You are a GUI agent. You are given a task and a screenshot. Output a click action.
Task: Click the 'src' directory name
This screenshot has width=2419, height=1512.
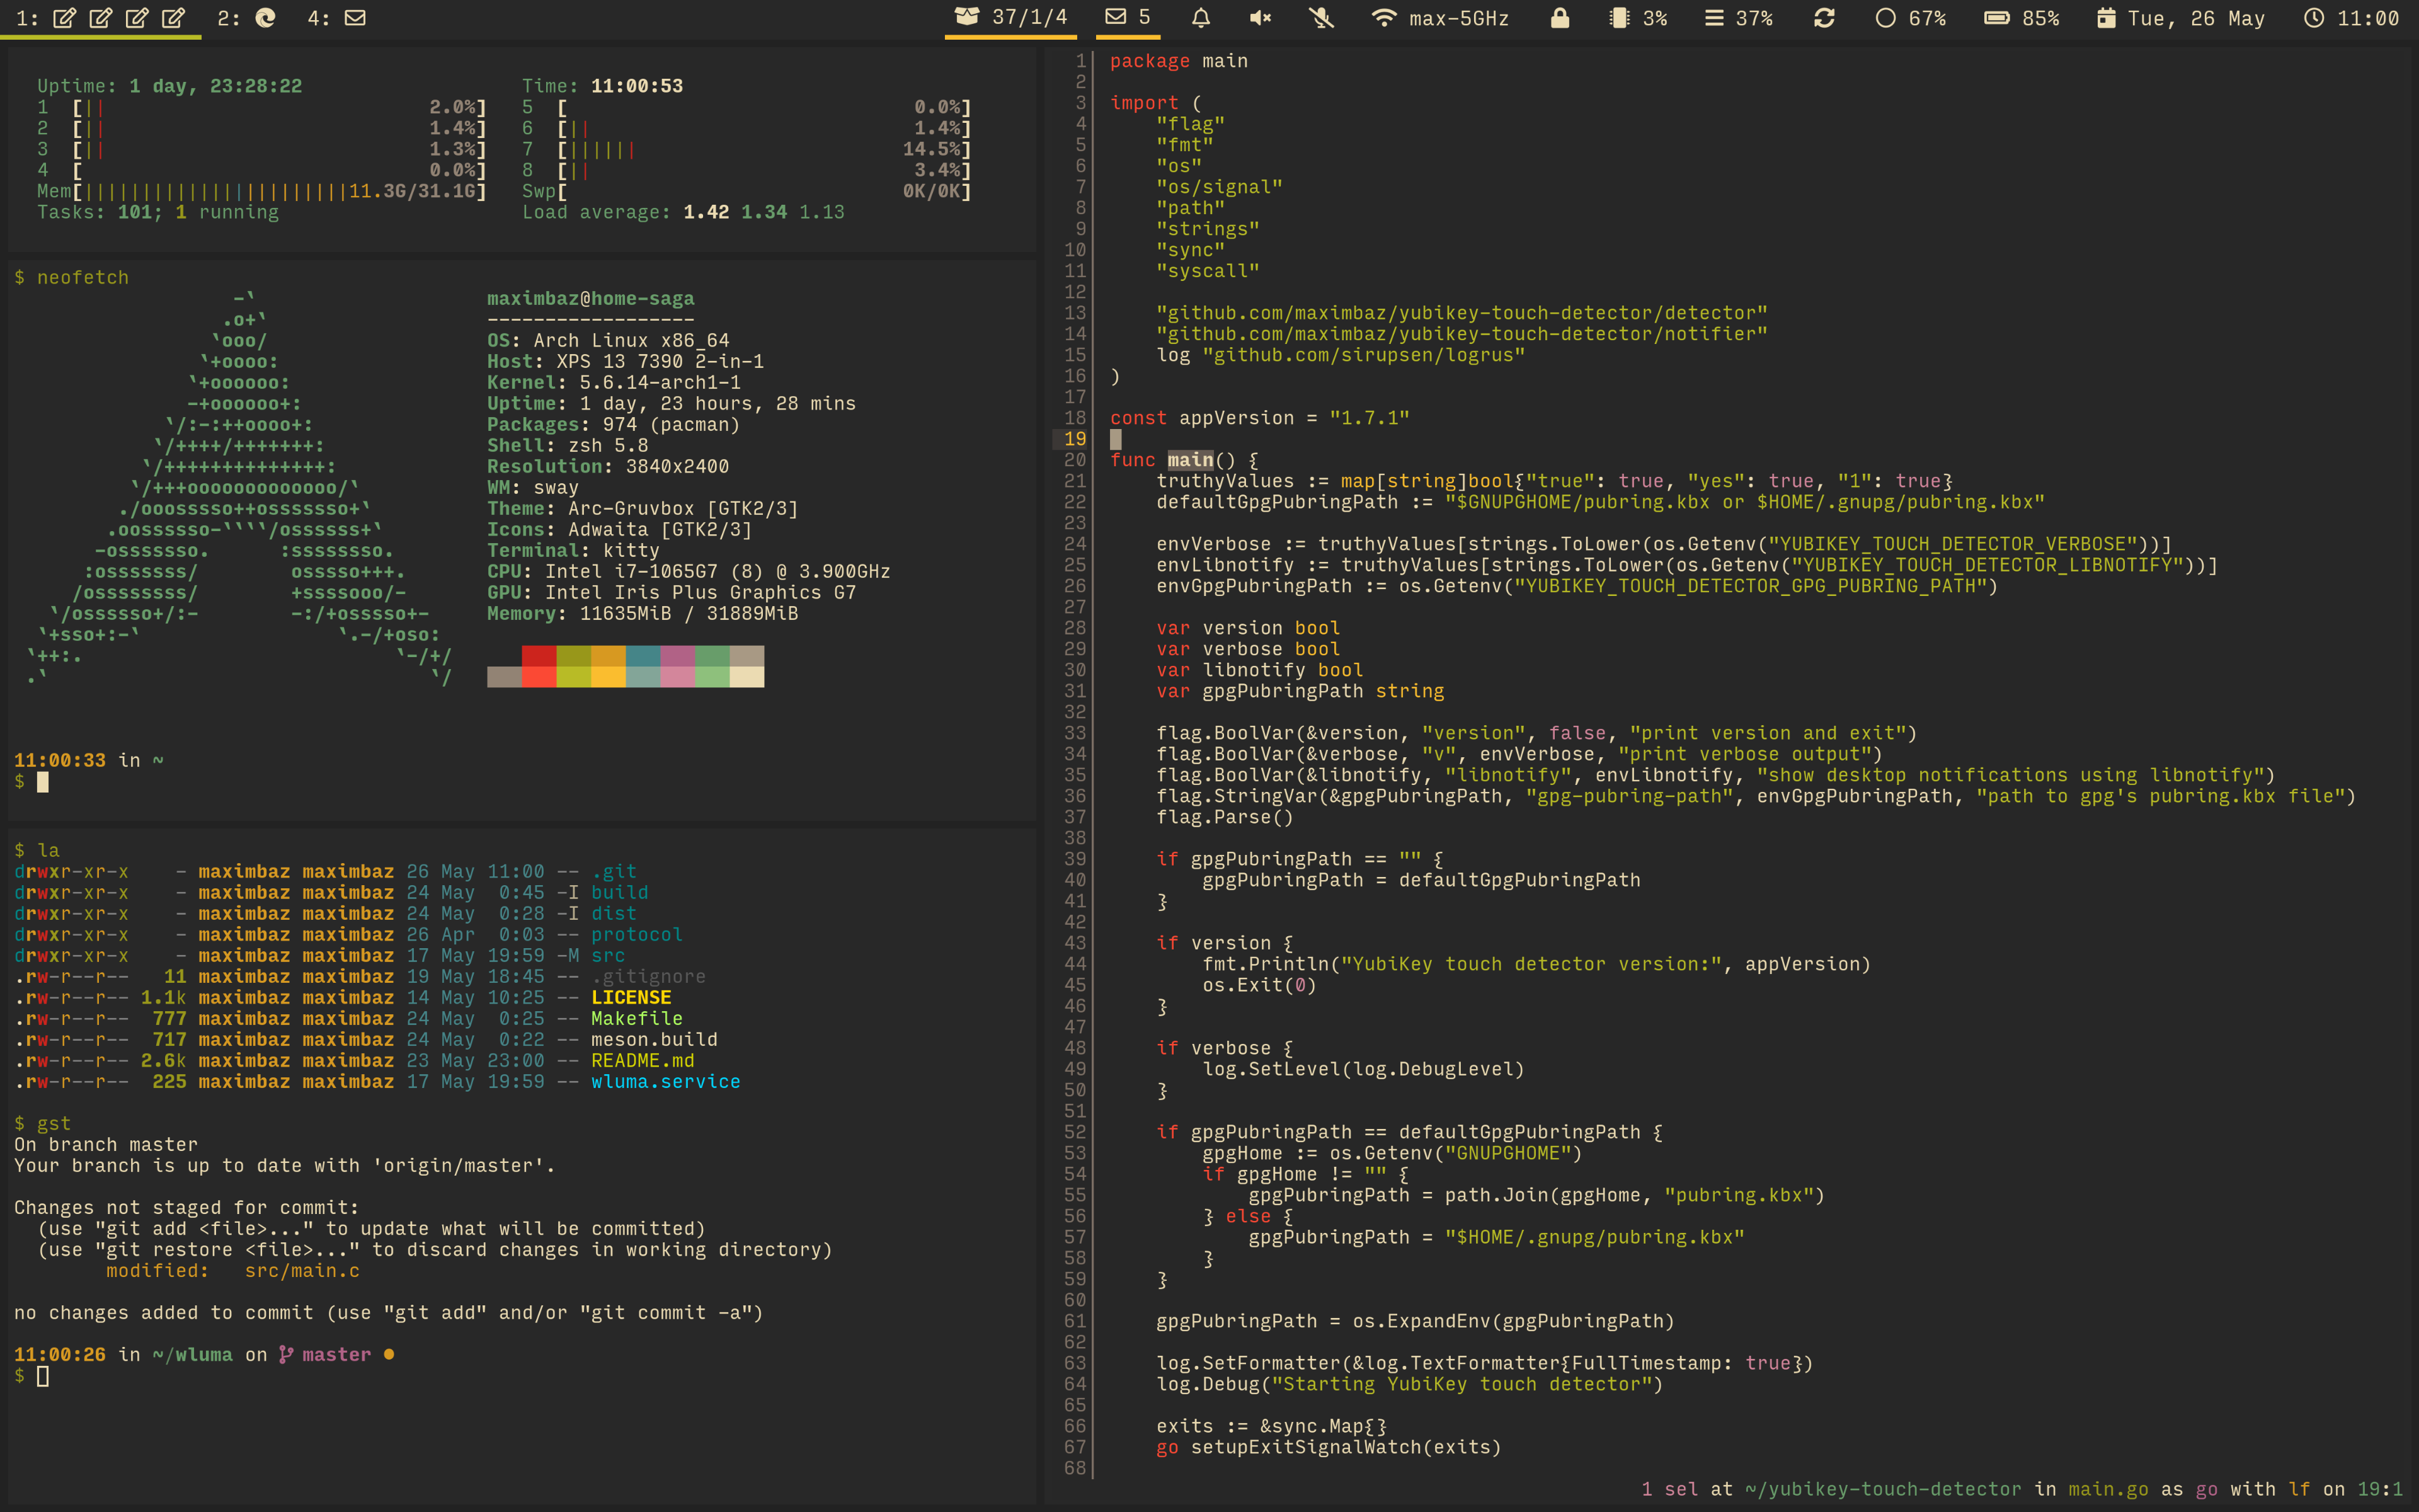(x=608, y=955)
